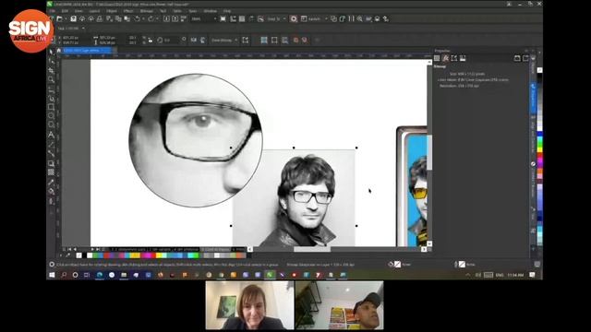Click the video thumbnail of man in cap

click(x=339, y=305)
